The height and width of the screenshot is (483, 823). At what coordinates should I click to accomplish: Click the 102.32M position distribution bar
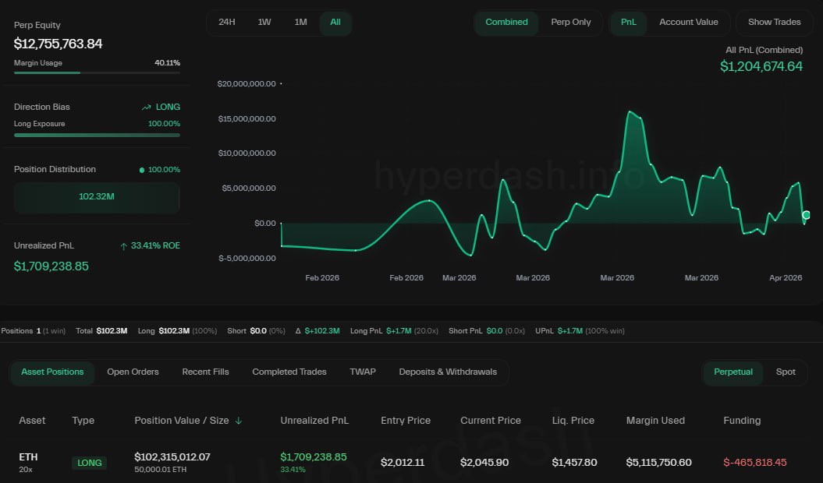97,197
